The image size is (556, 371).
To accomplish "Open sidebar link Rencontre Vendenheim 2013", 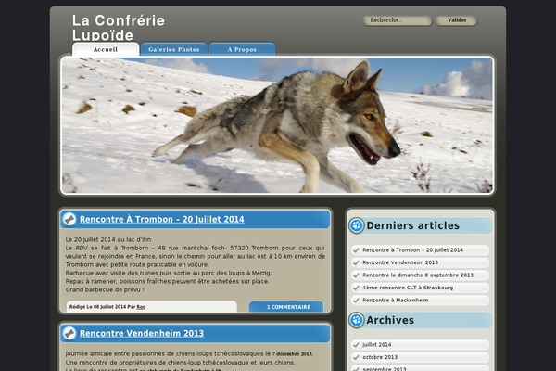I will click(x=400, y=262).
